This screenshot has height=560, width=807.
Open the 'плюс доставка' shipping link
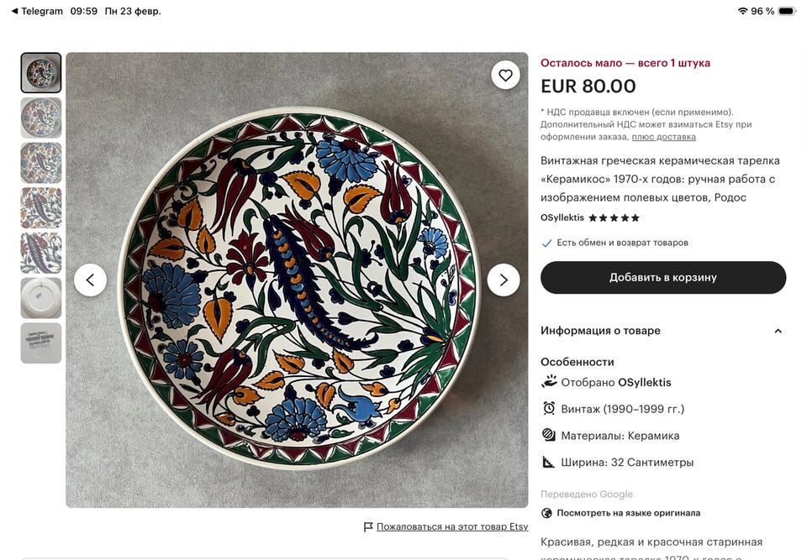point(664,136)
